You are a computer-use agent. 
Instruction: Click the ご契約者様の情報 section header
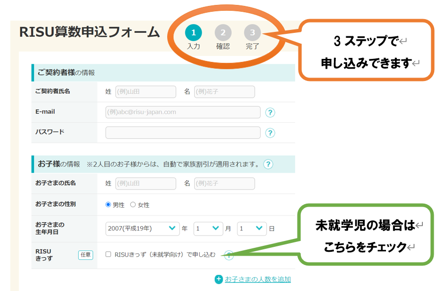point(163,73)
